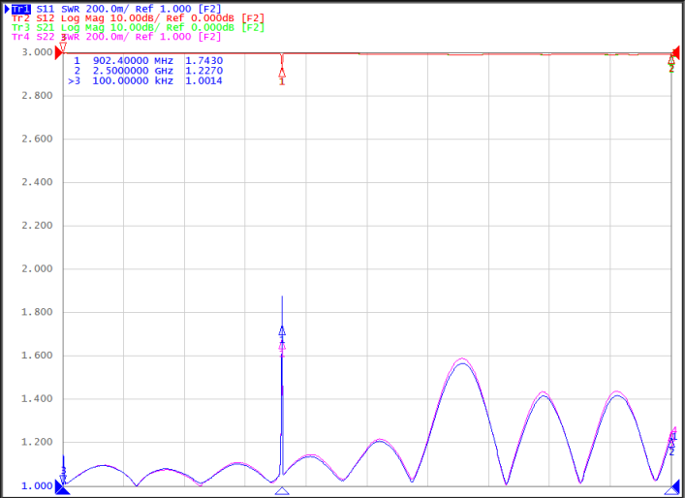This screenshot has height=498, width=685.
Task: Click red reference position arrow at 3.000 left
Action: (59, 53)
